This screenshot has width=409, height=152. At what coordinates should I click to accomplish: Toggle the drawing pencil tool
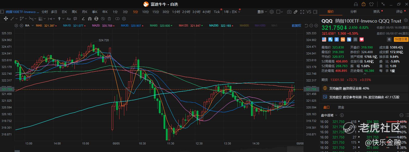click(295, 12)
